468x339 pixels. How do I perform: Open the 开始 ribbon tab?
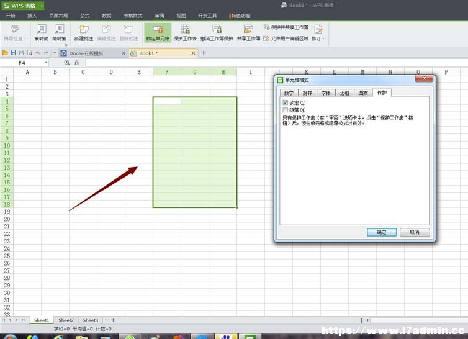coord(11,16)
